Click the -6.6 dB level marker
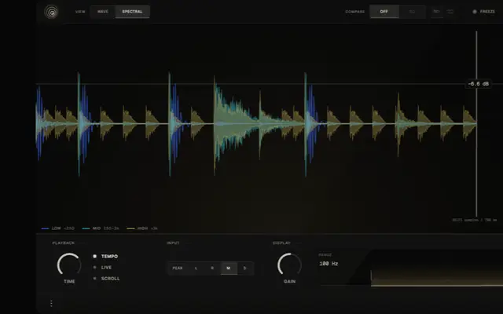The image size is (503, 314). 479,84
